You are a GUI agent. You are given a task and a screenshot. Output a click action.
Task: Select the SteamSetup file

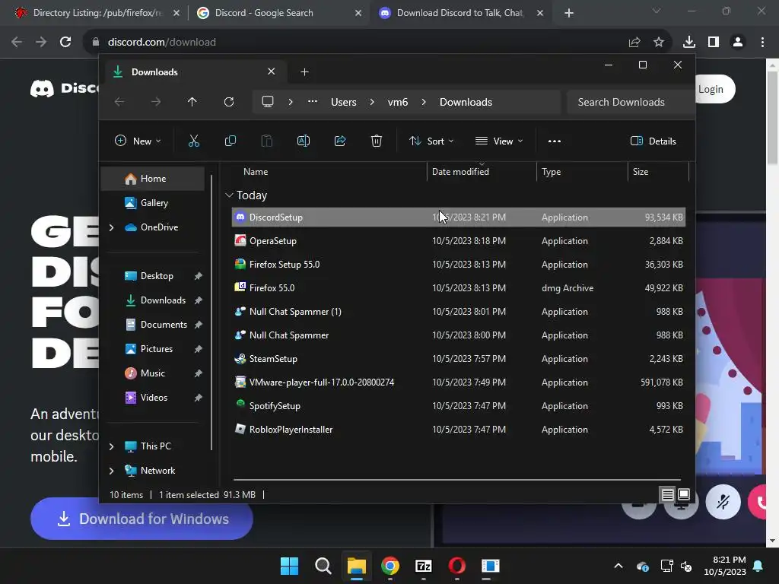click(459, 359)
